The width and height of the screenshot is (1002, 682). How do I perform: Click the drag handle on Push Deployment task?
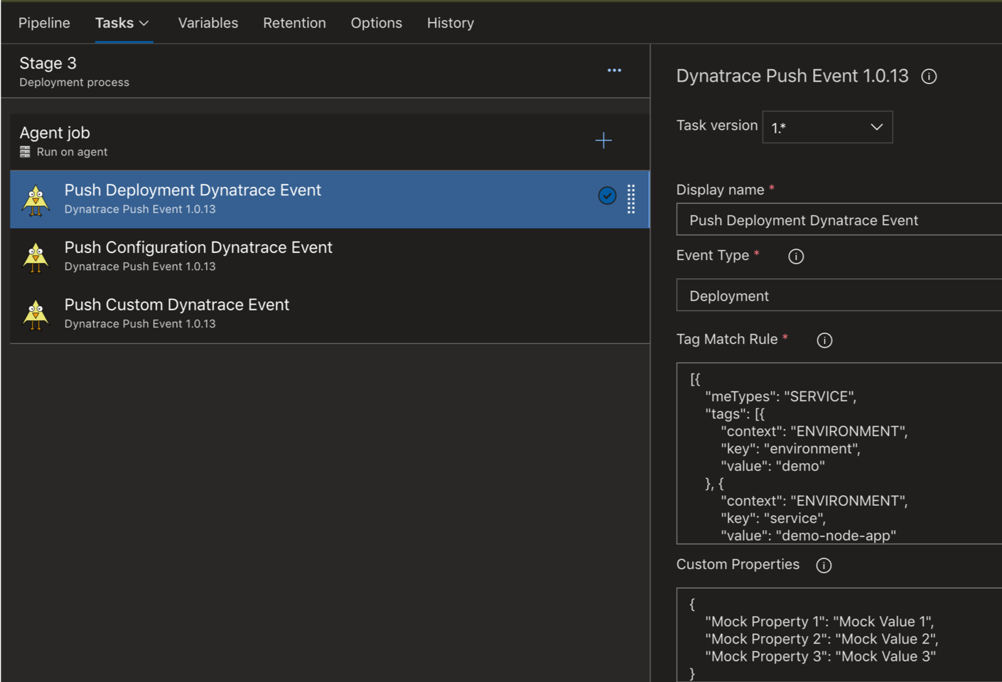[x=631, y=199]
